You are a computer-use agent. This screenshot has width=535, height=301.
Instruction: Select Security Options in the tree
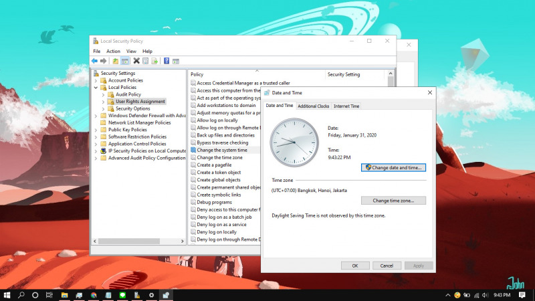(132, 108)
